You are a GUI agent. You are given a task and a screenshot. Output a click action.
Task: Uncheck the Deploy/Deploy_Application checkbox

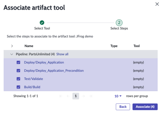pos(18,62)
